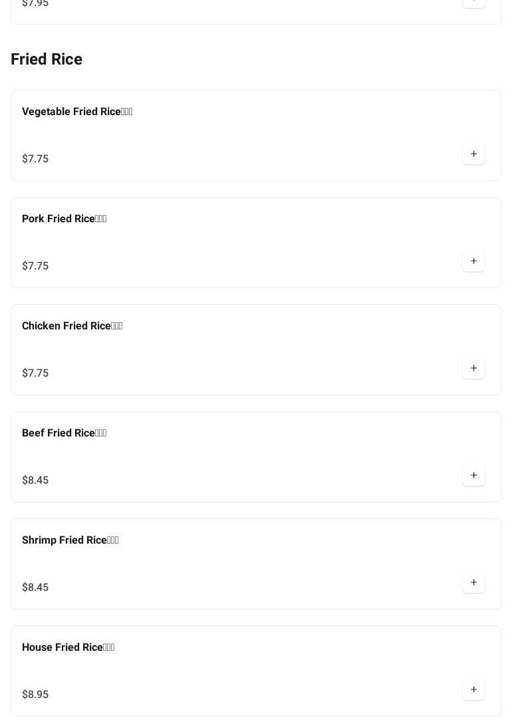The image size is (512, 724).
Task: Add Chicken Fried Rice with plus icon
Action: (473, 368)
